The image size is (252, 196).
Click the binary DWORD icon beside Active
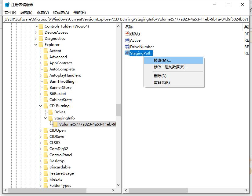click(x=127, y=40)
